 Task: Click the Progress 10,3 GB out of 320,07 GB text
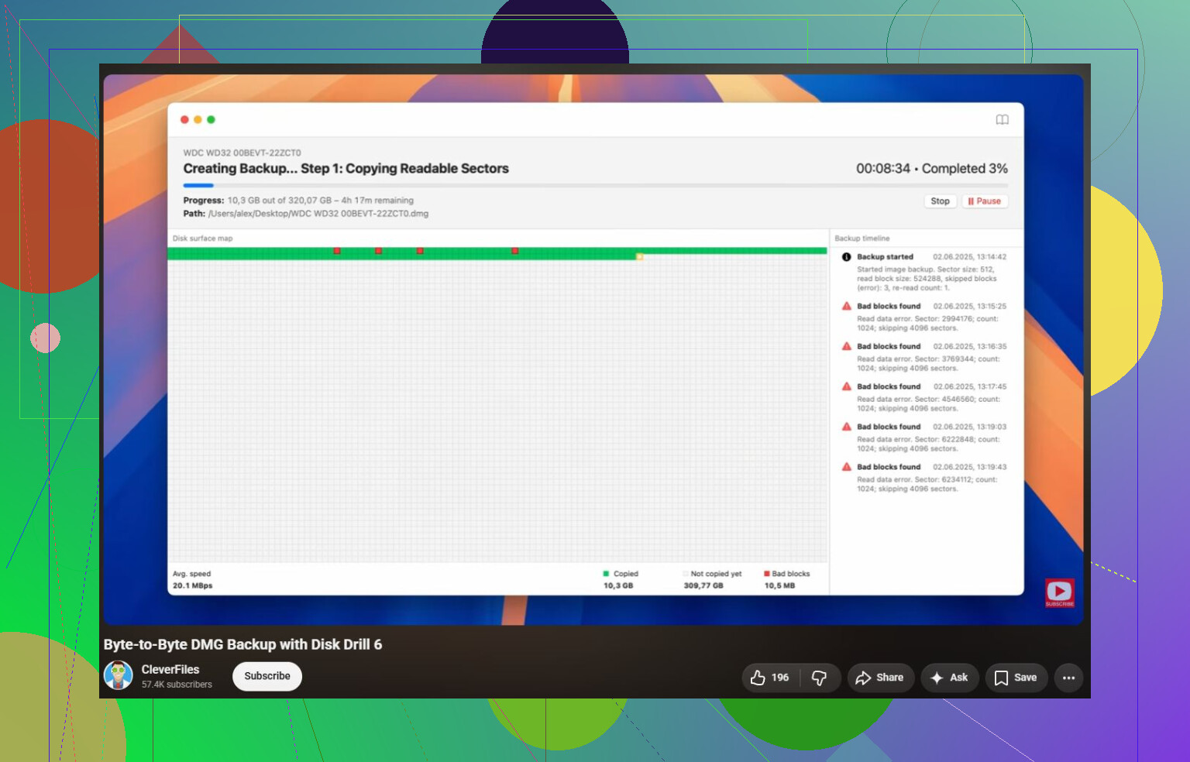(x=298, y=201)
